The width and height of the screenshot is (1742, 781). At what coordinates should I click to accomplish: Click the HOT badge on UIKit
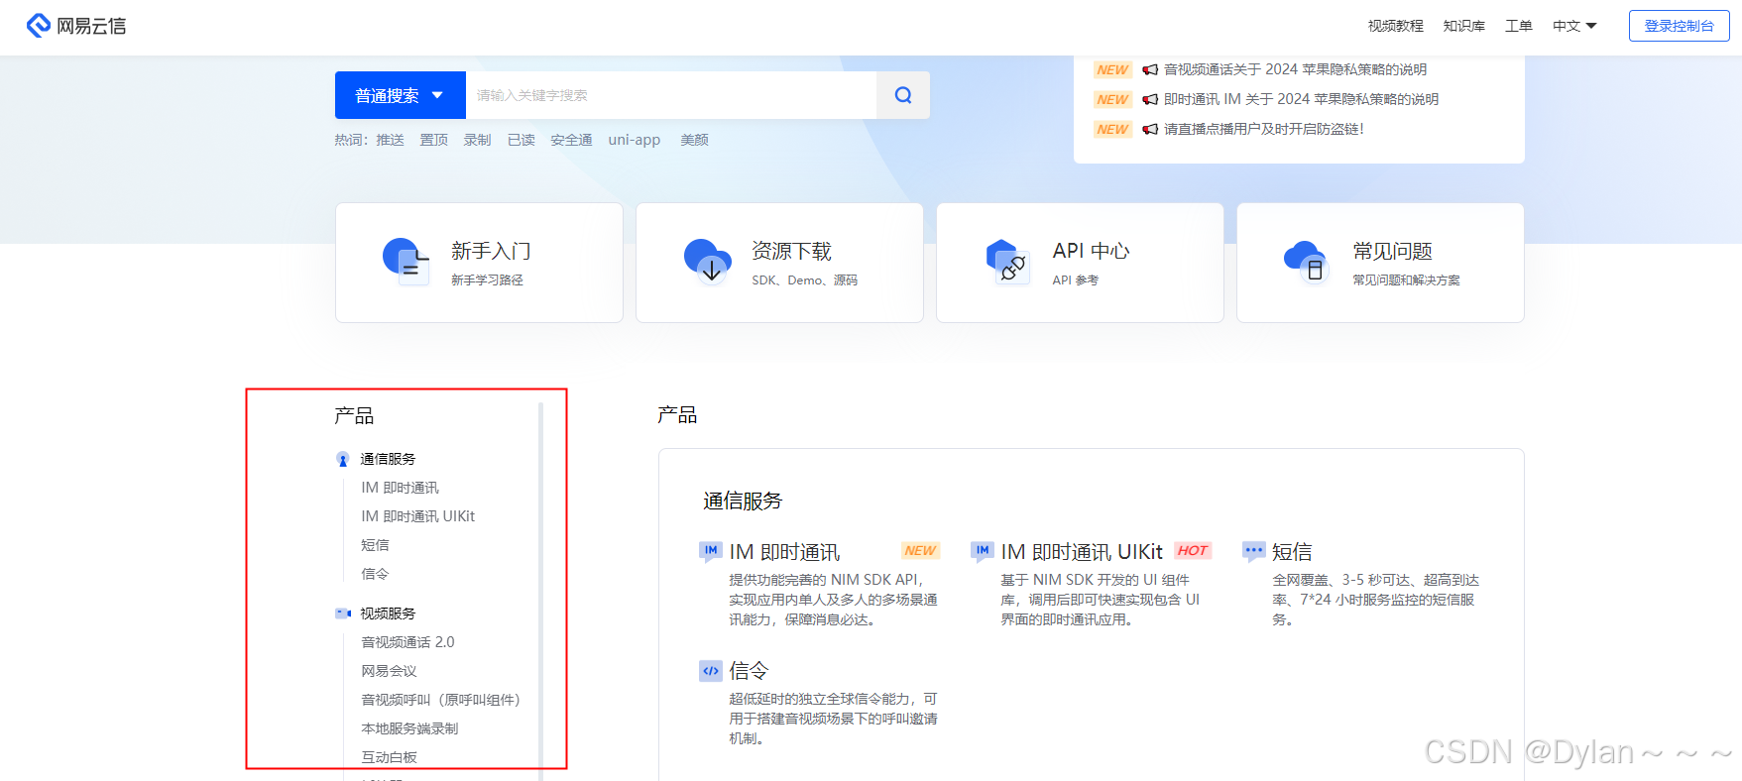1193,550
